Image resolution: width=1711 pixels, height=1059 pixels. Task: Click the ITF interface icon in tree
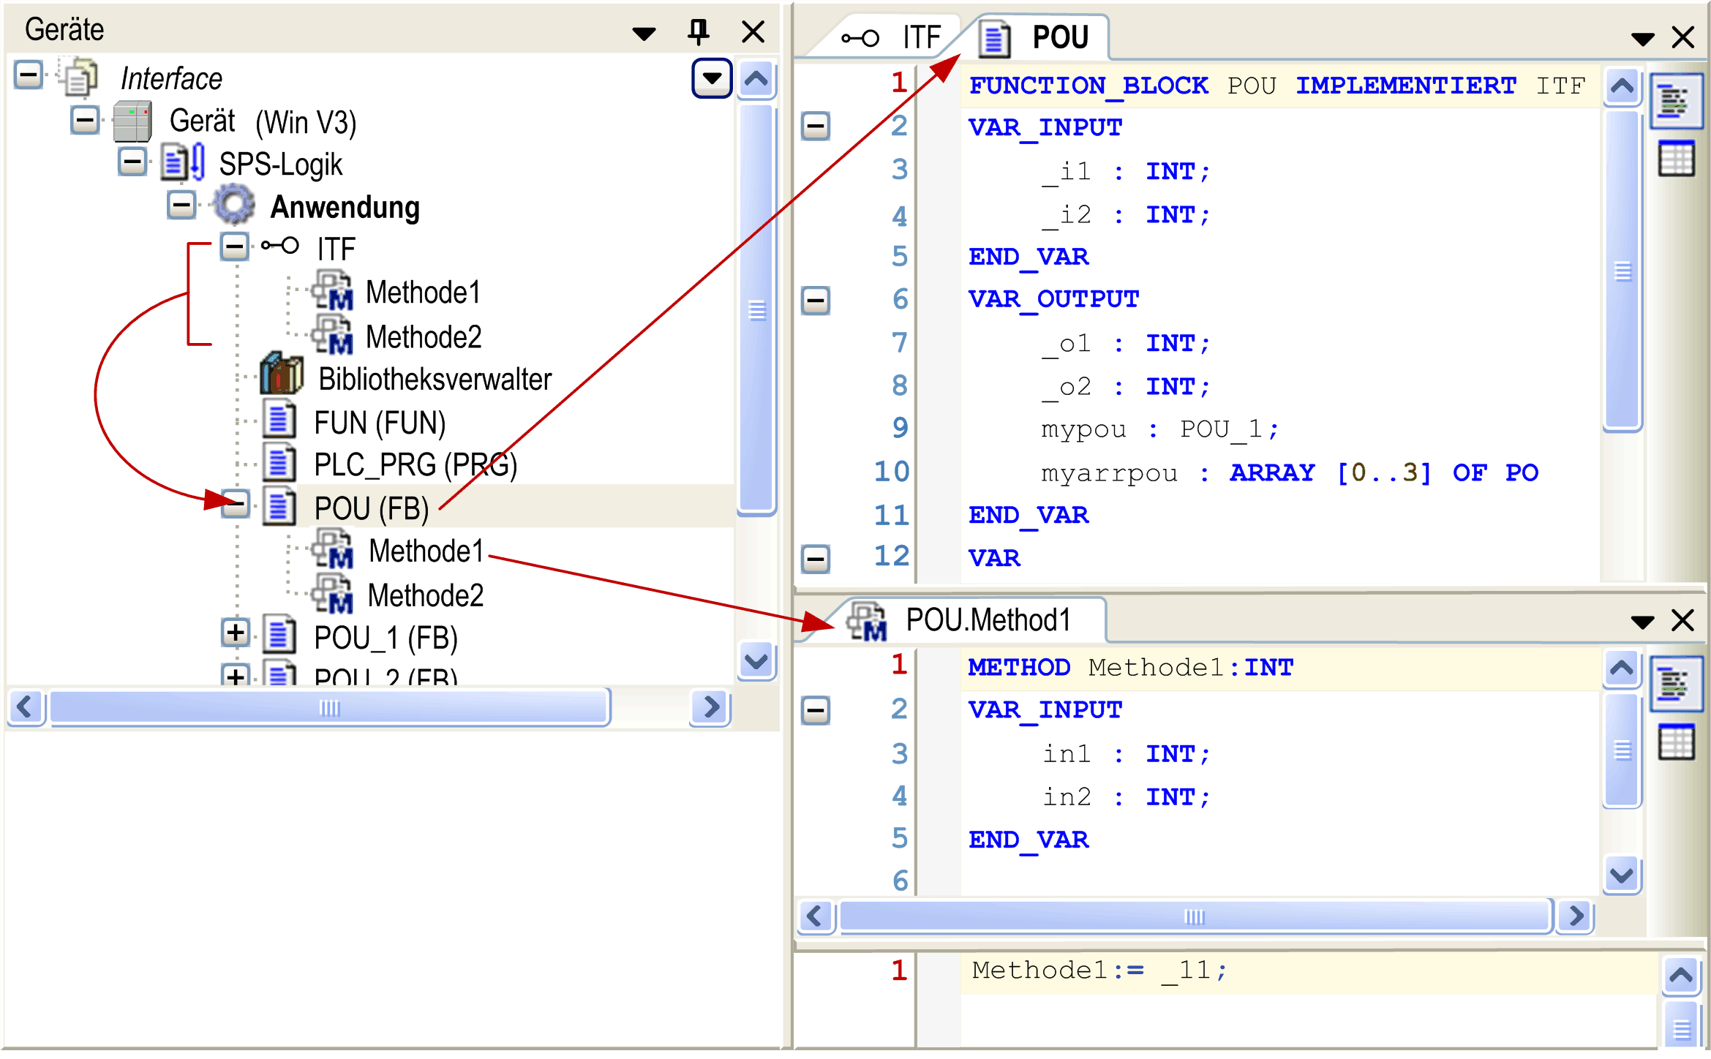280,246
